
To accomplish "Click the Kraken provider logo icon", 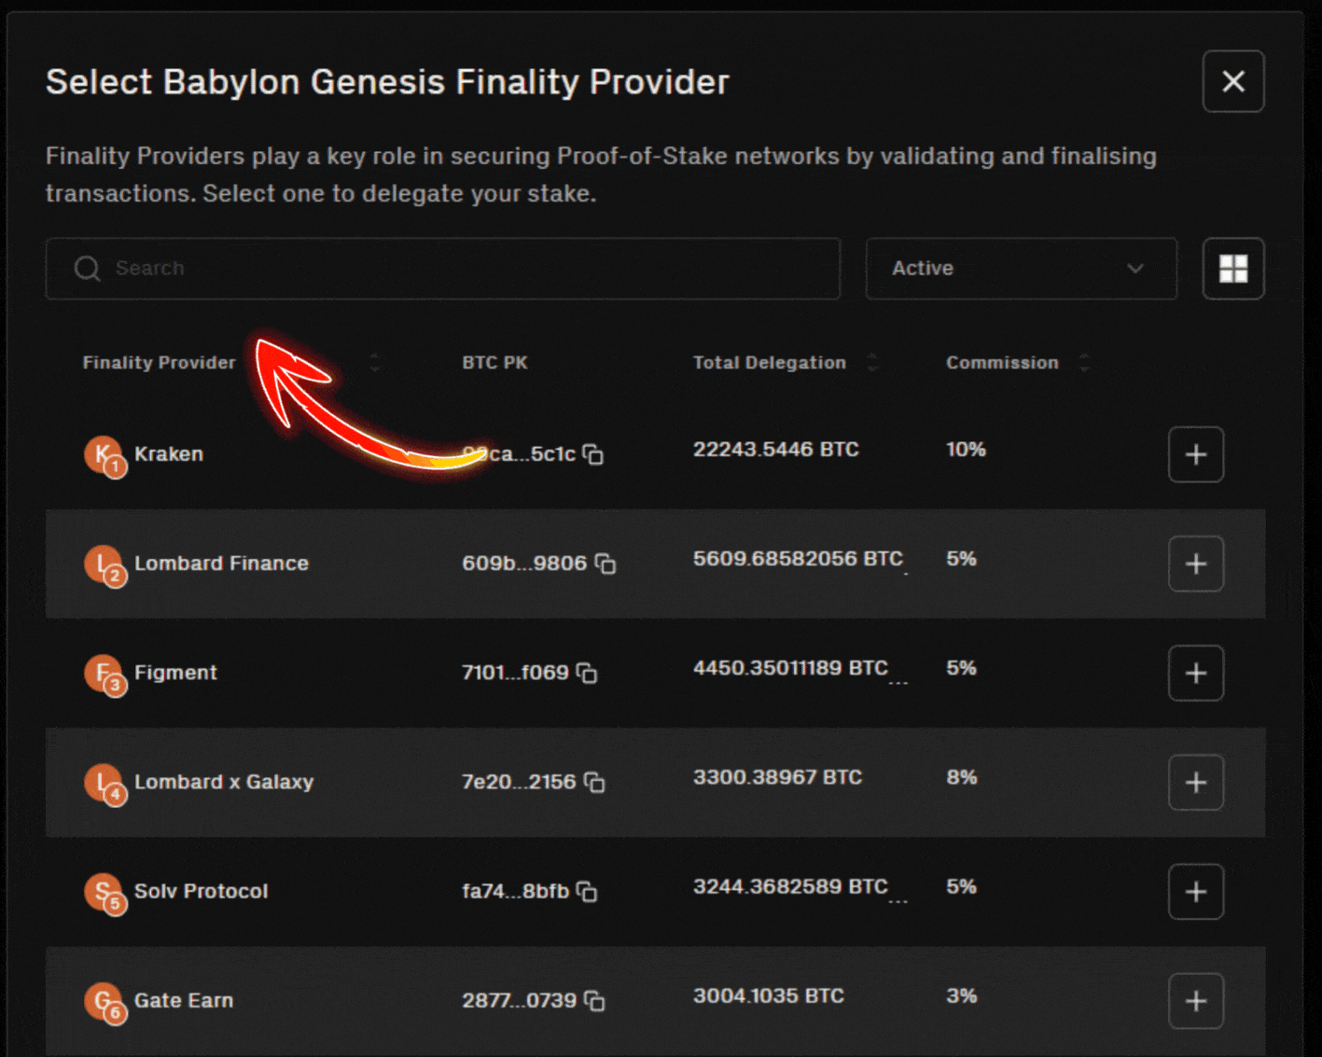I will pos(104,454).
